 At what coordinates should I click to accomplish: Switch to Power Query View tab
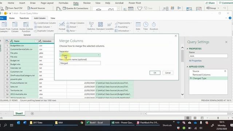53,18
